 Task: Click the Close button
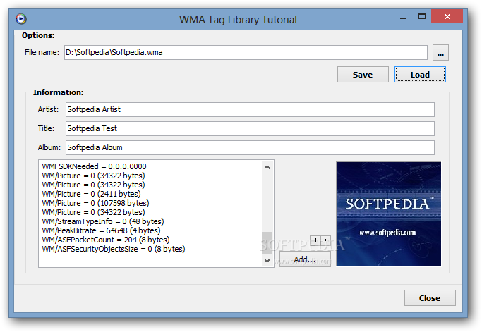[x=430, y=298]
